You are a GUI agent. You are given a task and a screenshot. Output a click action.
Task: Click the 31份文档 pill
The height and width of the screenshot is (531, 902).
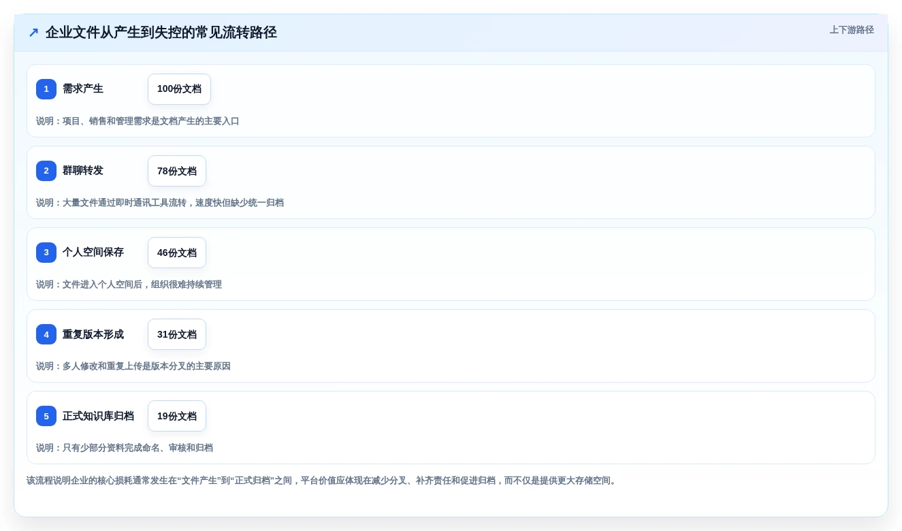[177, 334]
